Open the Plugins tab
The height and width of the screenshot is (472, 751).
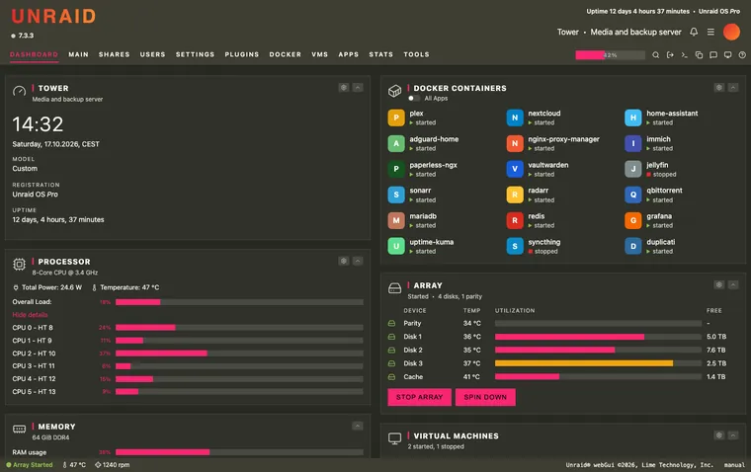pyautogui.click(x=242, y=54)
